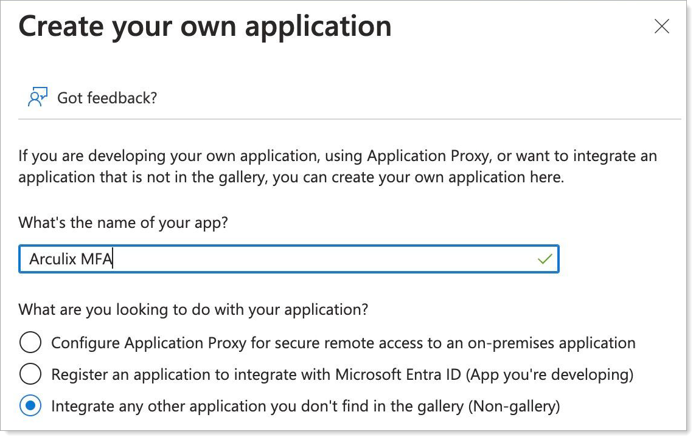Screen dimensions: 696x440
Task: Click the Arculix MFA text in field
Action: [71, 260]
